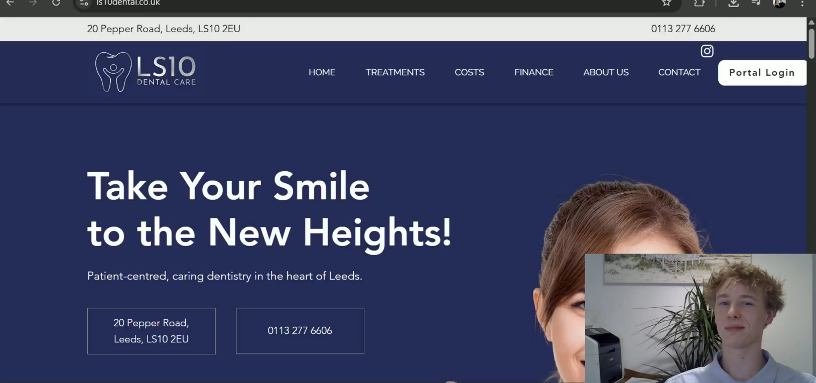This screenshot has width=816, height=383.
Task: Open the browser downloads icon
Action: 733,3
